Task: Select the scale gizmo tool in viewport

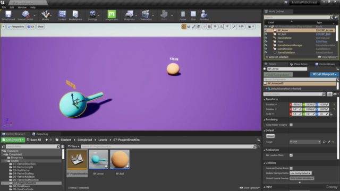Action: (x=193, y=27)
